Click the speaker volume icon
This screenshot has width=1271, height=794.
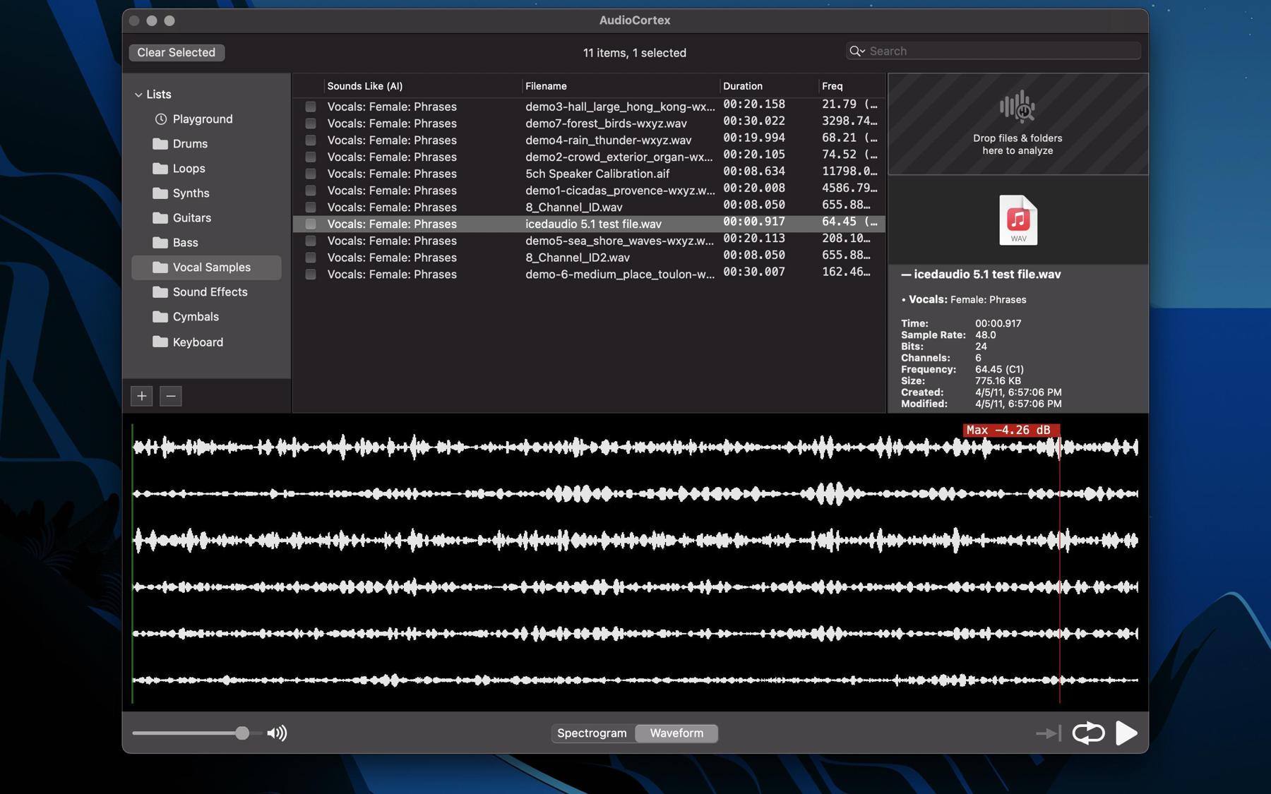277,733
